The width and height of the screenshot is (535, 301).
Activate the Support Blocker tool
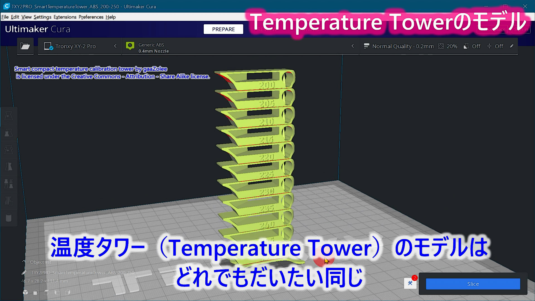click(x=9, y=201)
